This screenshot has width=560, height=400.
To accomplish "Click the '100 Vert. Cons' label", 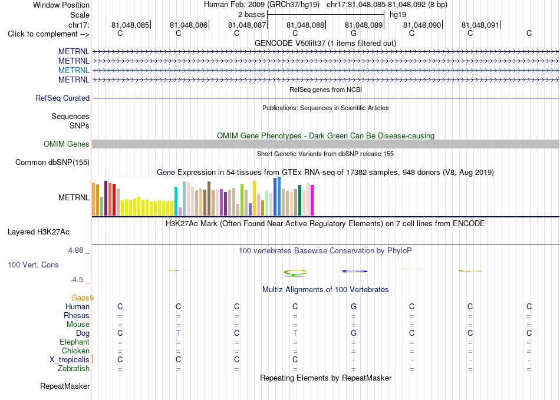I will 33,265.
